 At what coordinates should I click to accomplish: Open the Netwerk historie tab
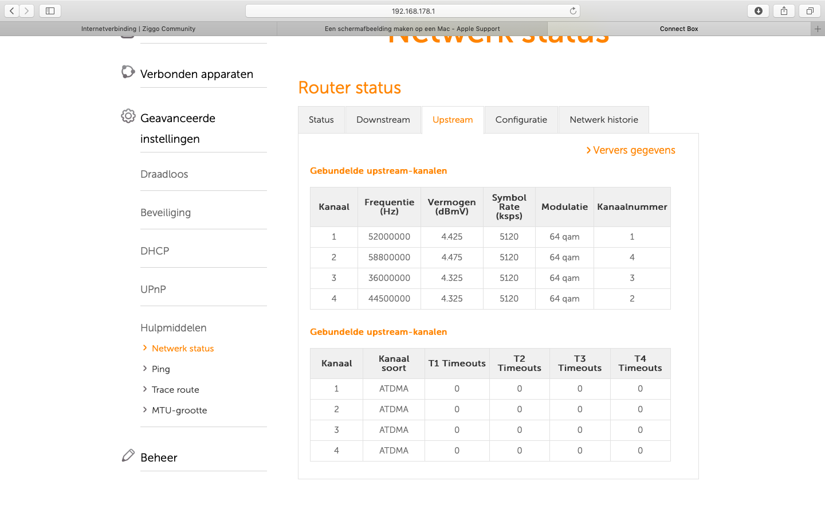coord(603,120)
